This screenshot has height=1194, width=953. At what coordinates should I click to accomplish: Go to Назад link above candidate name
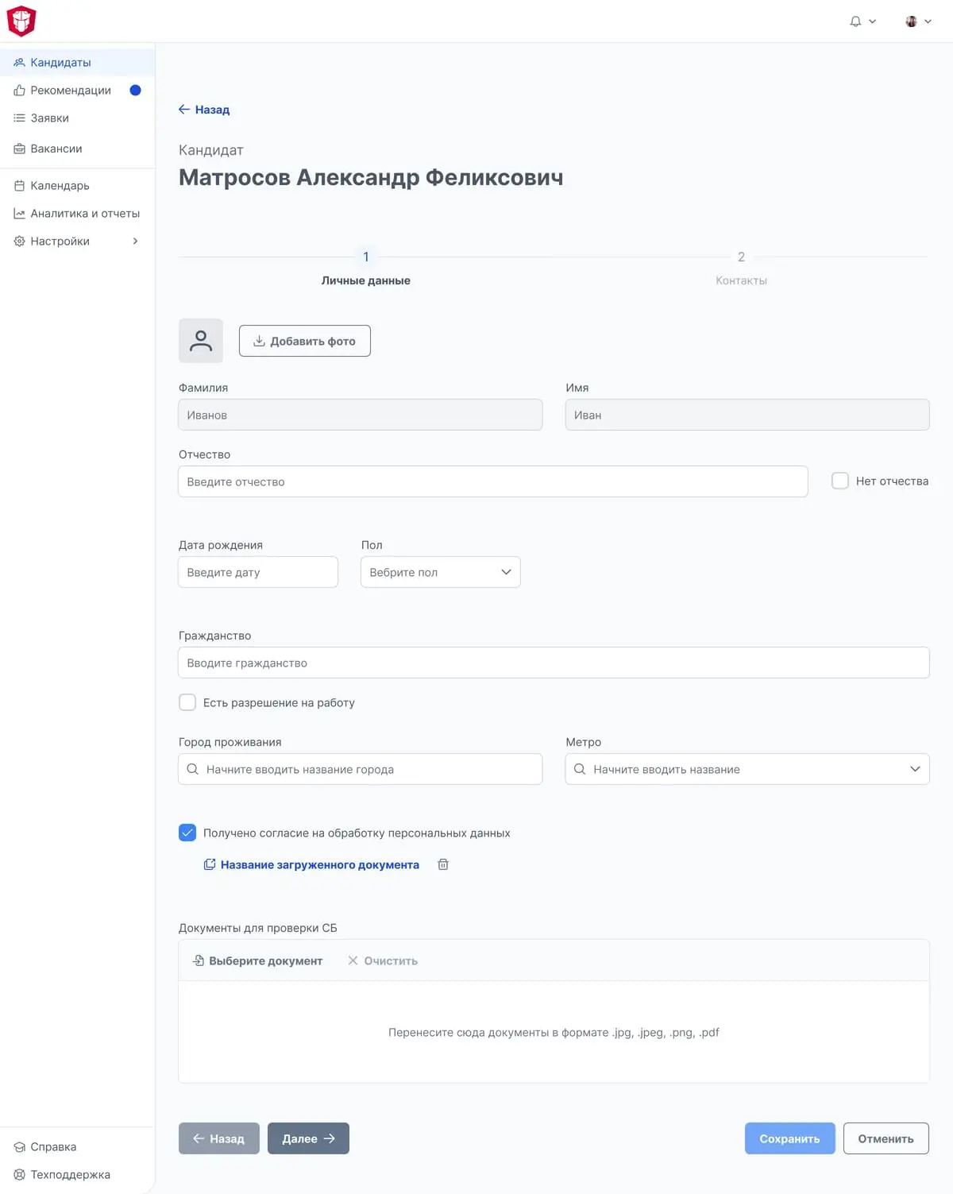[x=204, y=110]
